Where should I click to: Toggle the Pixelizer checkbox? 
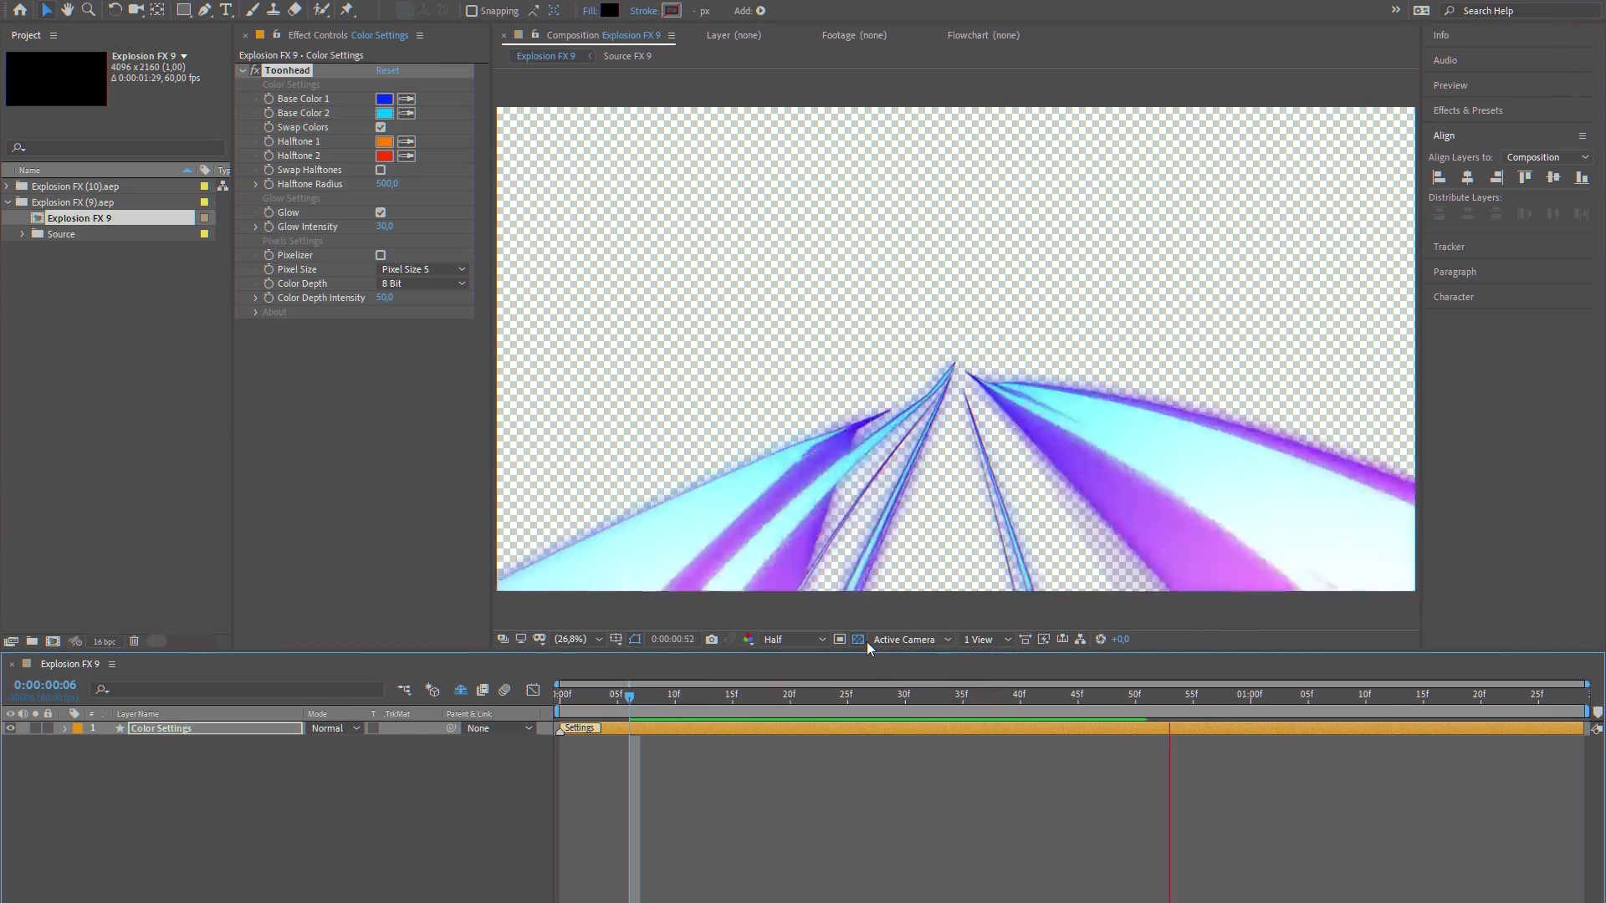click(x=380, y=253)
